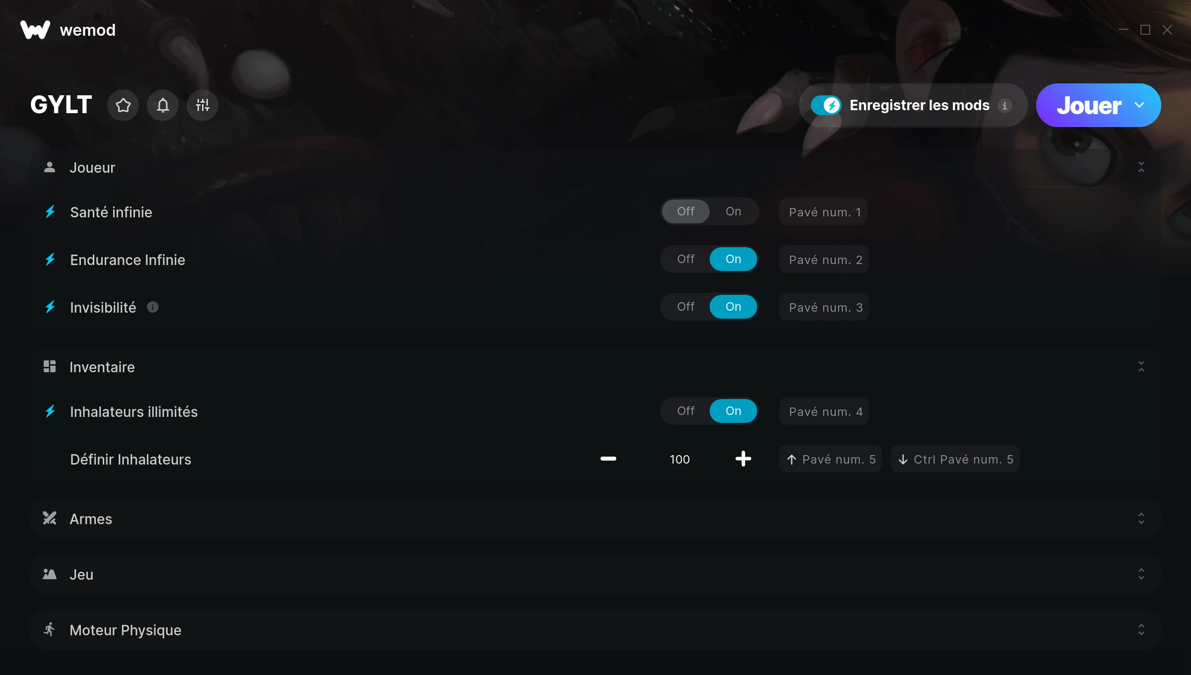Toggle the Enregistrer les mods switch
This screenshot has height=675, width=1191.
826,105
